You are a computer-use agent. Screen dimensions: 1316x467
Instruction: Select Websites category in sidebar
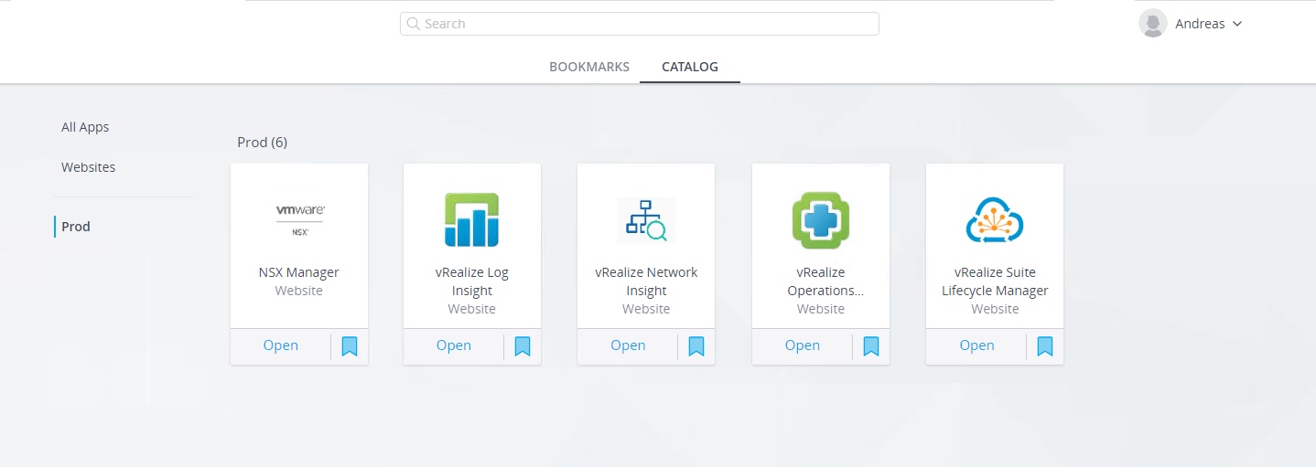88,167
